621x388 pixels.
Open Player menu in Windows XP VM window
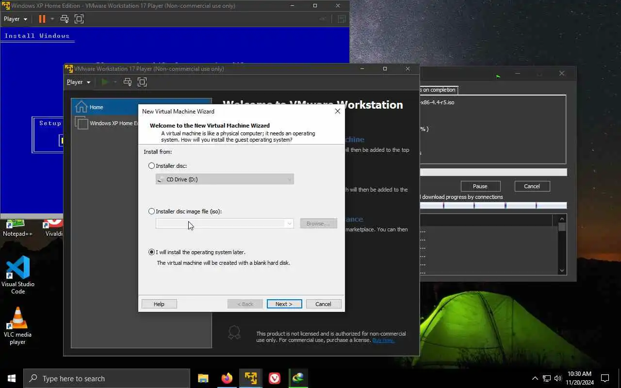point(16,19)
